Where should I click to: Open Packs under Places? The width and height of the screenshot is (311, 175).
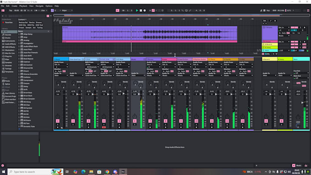7,81
